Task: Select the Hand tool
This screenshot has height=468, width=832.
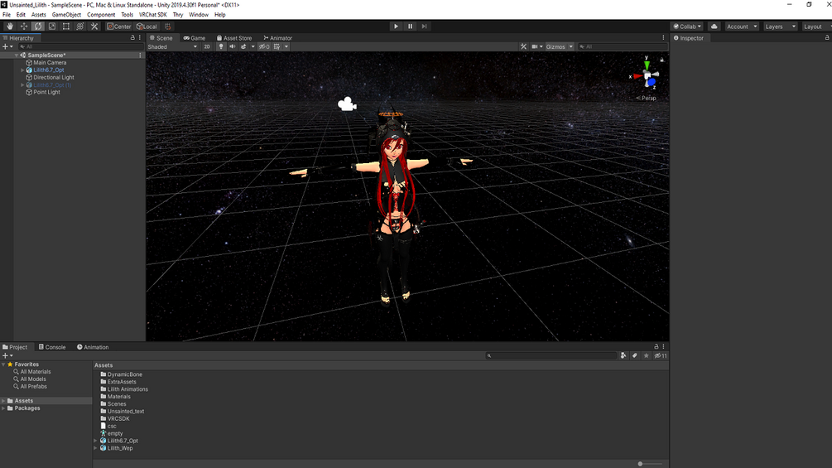Action: [10, 26]
